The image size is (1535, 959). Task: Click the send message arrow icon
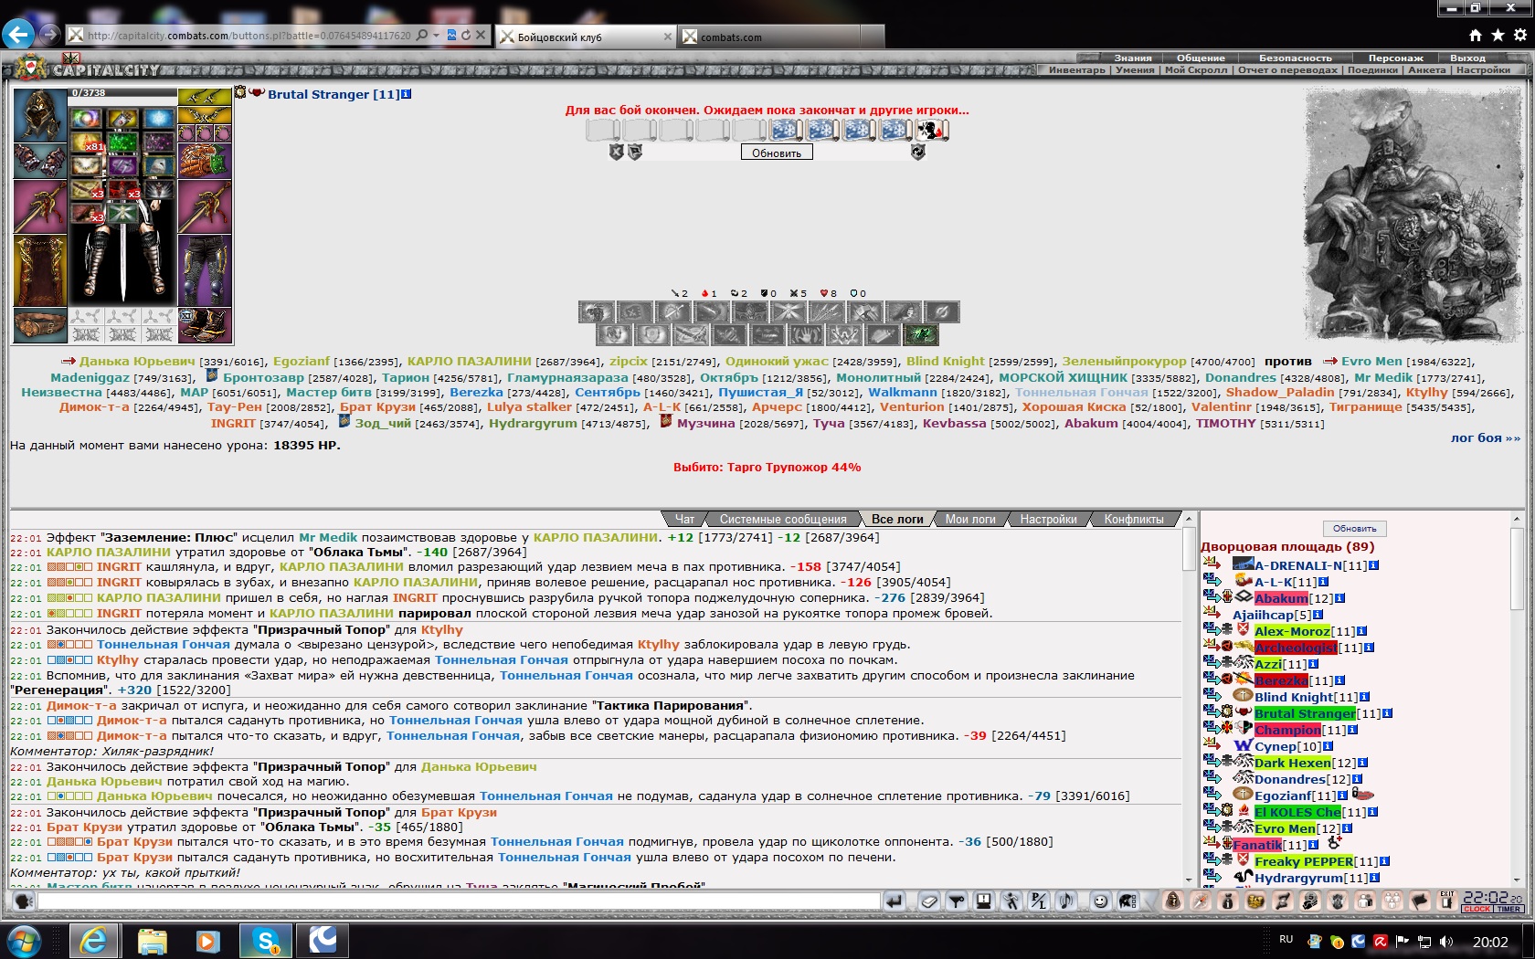(x=895, y=901)
